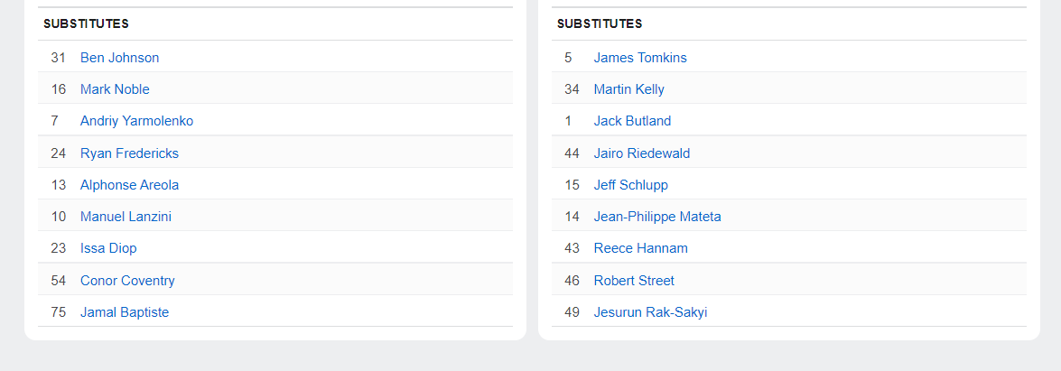Open Jeff Schlupp's profile link
This screenshot has height=371, width=1061.
pyautogui.click(x=631, y=185)
